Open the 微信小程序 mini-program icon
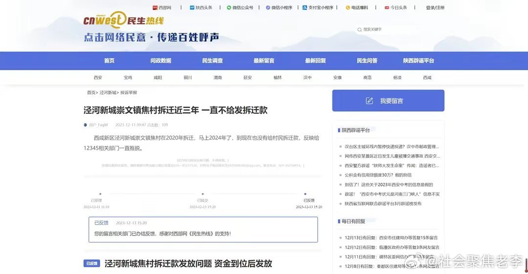Screen dimensions: 528x274 click(268, 8)
